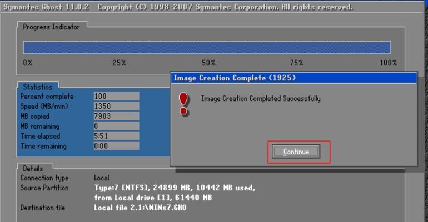
Task: Click the 25% progress label
Action: pos(119,63)
